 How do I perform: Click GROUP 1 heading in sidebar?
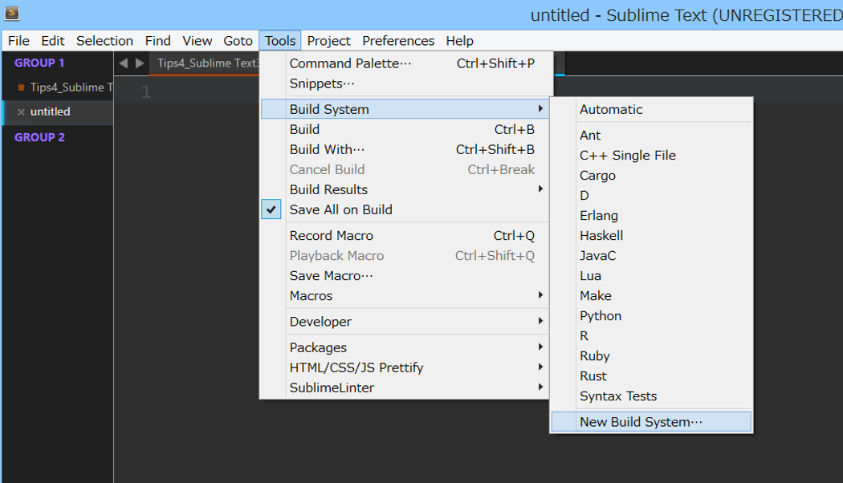[39, 63]
